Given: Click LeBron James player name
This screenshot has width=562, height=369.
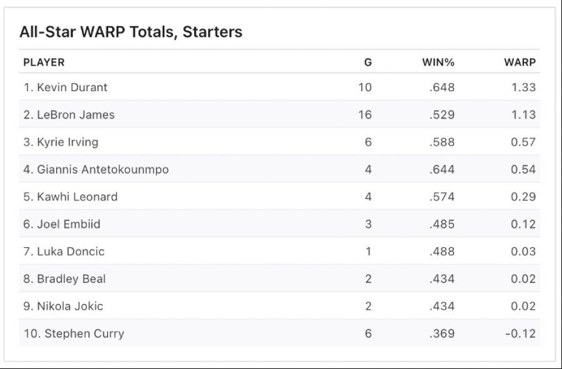Looking at the screenshot, I should click(x=69, y=115).
